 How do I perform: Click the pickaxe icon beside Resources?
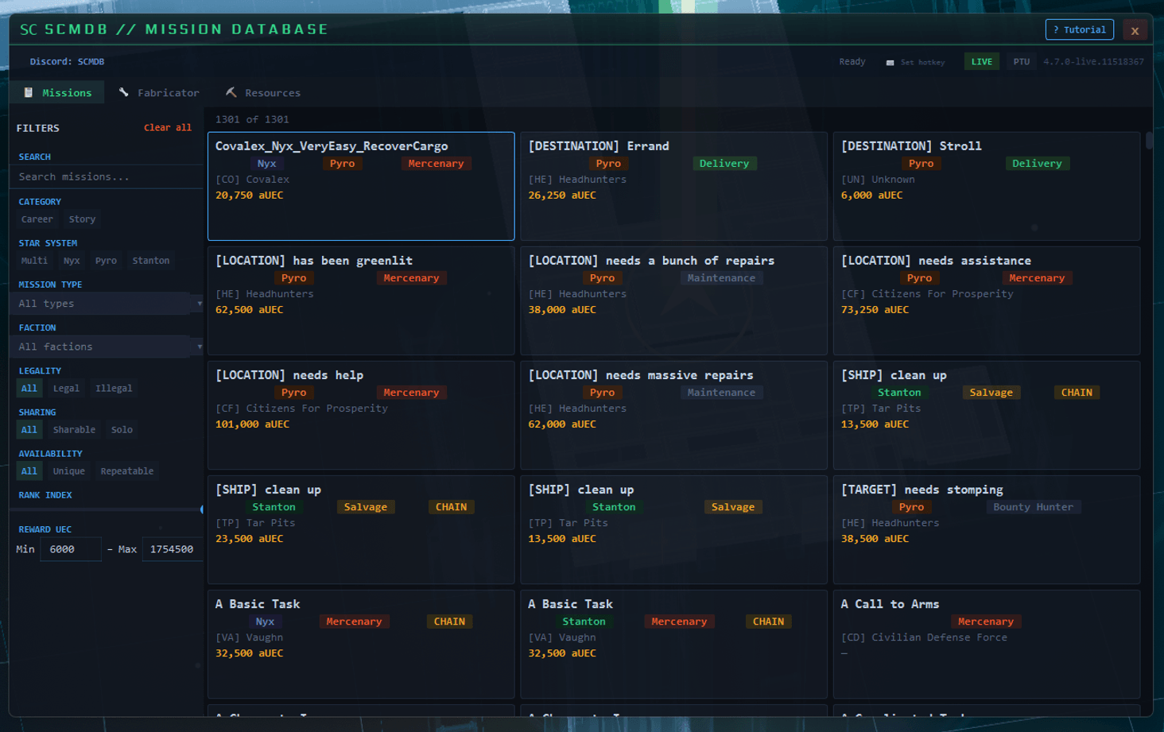point(231,93)
